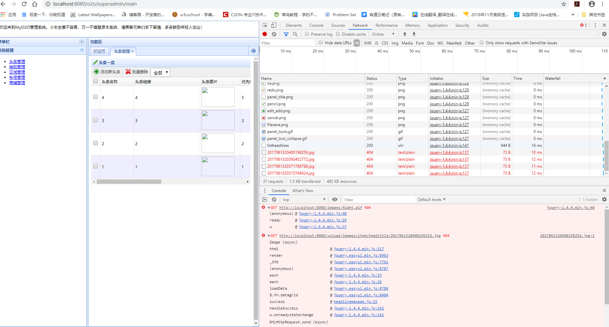The image size is (609, 327).
Task: Collapse the Right.gif 404 error stack
Action: pyautogui.click(x=269, y=208)
